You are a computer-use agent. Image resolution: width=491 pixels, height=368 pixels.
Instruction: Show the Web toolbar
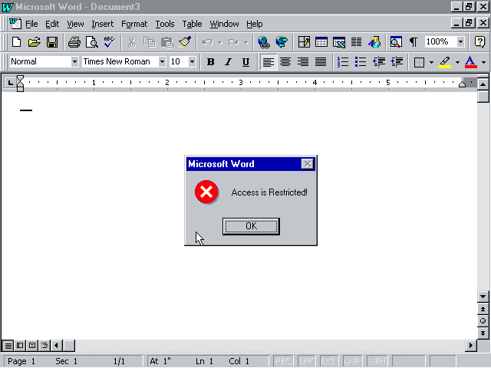tap(282, 42)
